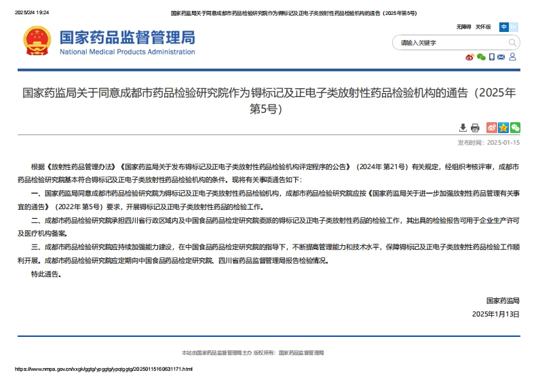Viewport: 538px width, 381px height.
Task: Click the email envelope icon
Action: (x=501, y=57)
